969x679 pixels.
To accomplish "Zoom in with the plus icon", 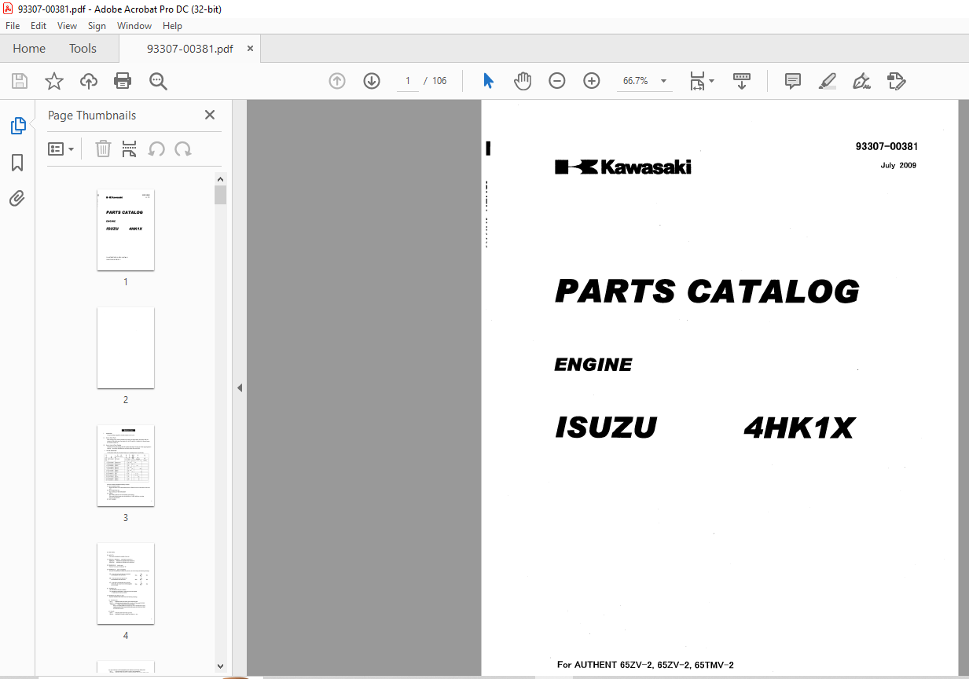I will coord(592,81).
